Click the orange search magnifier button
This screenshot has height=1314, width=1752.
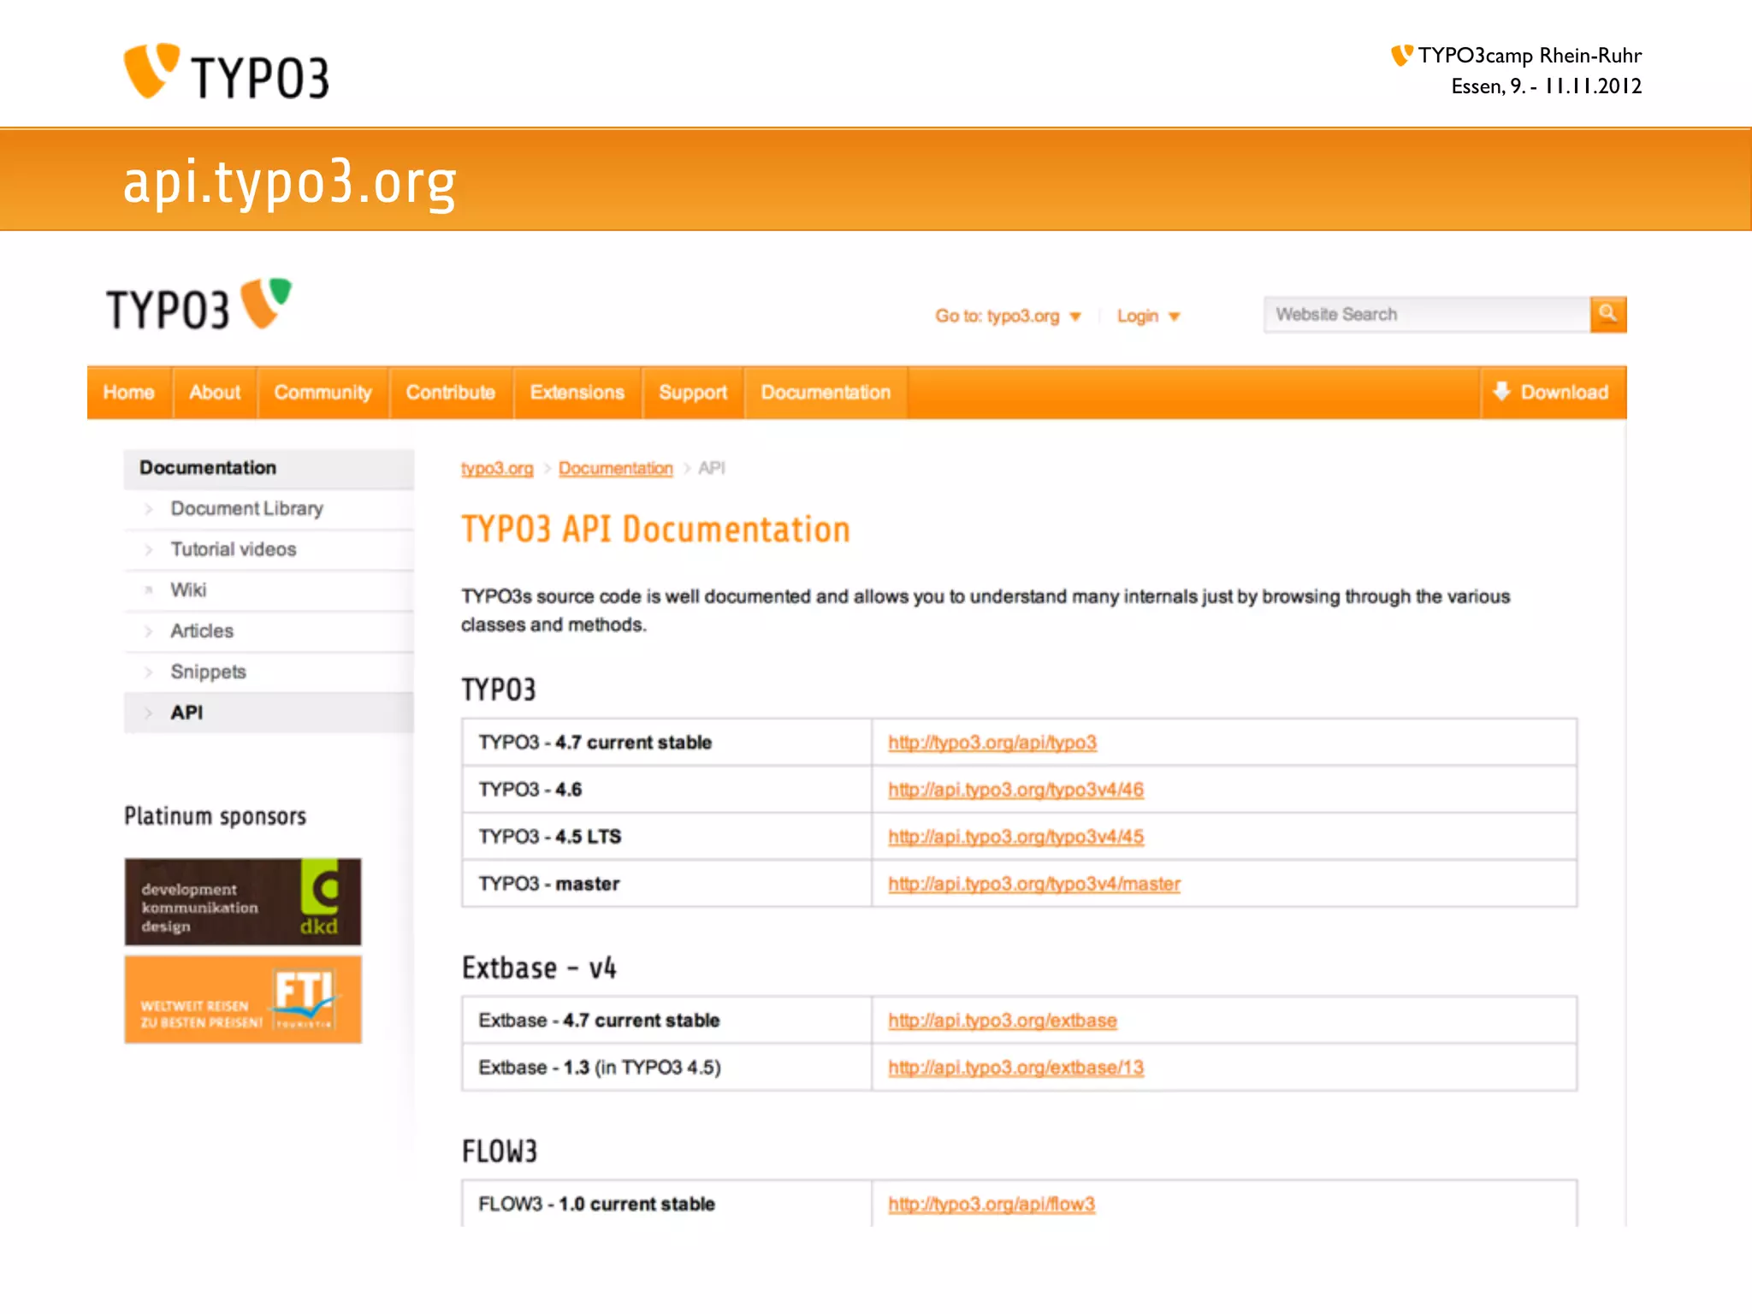[x=1608, y=314]
